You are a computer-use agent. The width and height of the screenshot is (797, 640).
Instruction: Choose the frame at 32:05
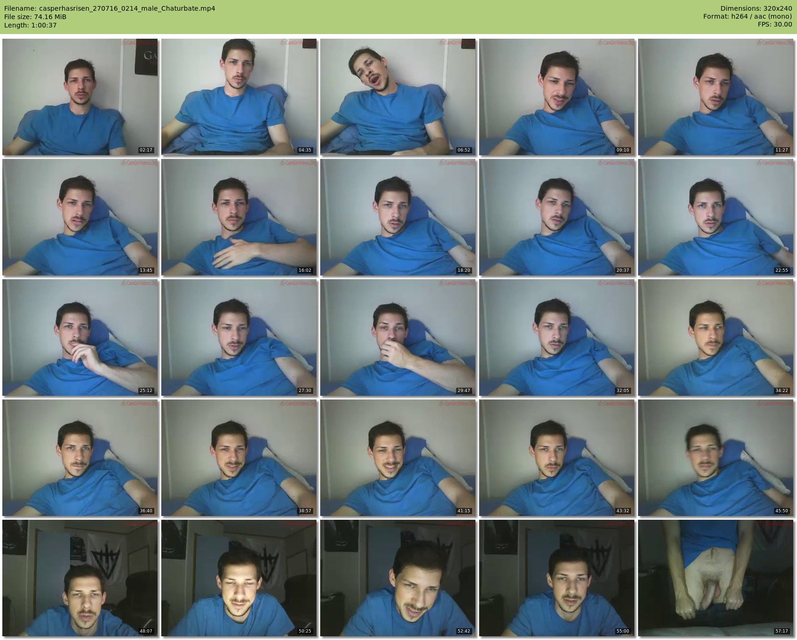click(x=557, y=337)
